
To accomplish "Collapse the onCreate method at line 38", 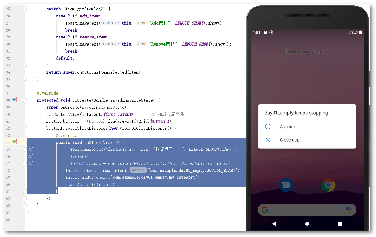I will 25,100.
